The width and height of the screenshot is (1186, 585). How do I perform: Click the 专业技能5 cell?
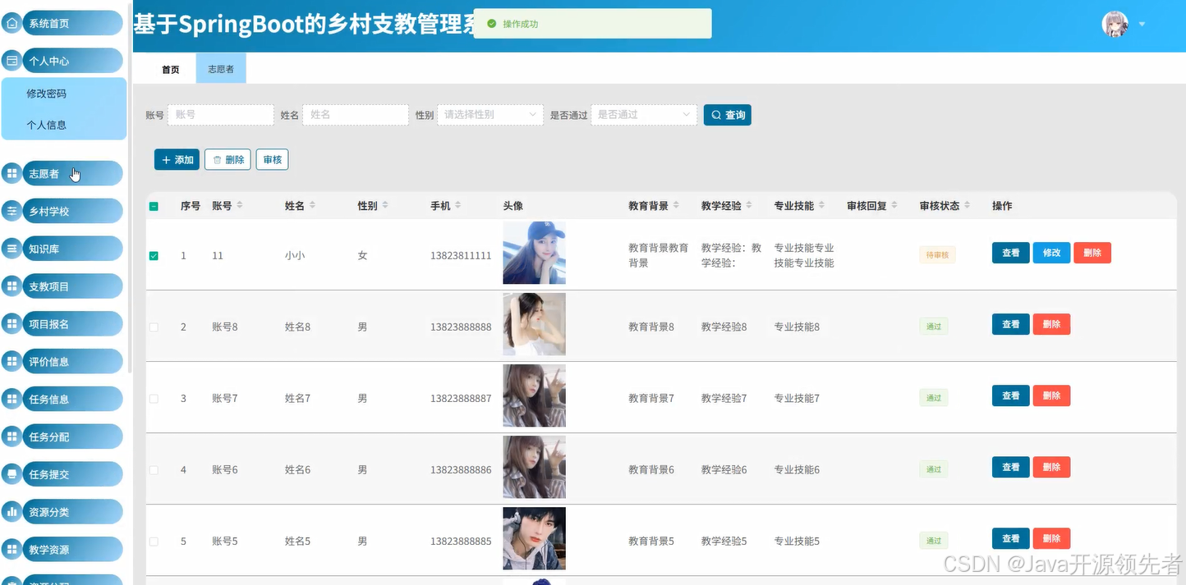[x=797, y=541]
